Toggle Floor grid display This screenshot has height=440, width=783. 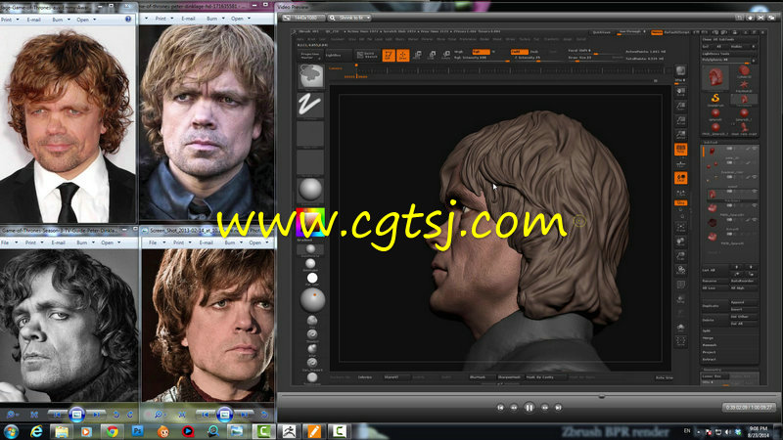pyautogui.click(x=680, y=163)
